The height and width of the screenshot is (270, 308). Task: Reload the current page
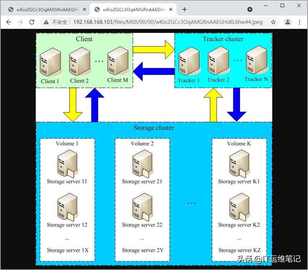[32, 22]
